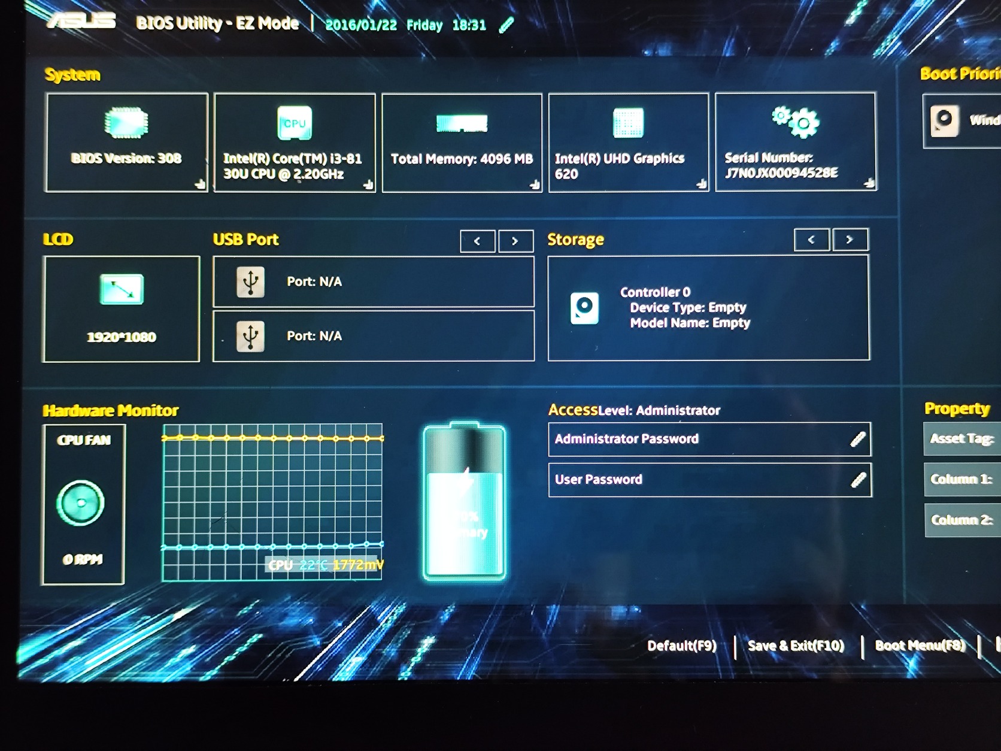Image resolution: width=1001 pixels, height=751 pixels.
Task: Click the battery status icon
Action: point(464,501)
